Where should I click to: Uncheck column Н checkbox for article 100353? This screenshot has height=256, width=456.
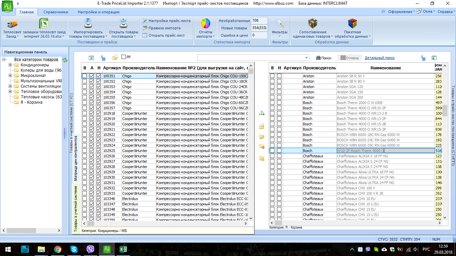coord(98,87)
